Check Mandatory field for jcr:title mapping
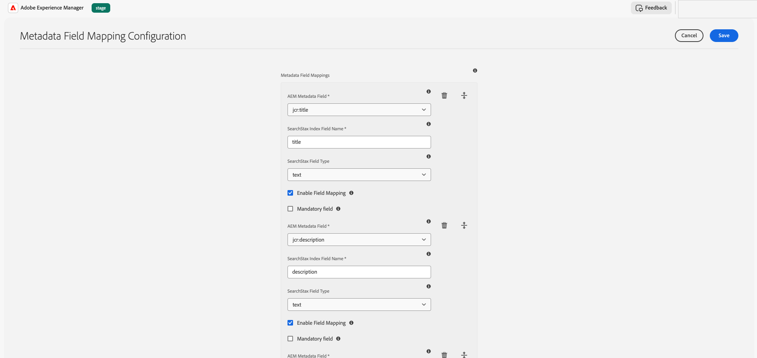 click(x=290, y=209)
